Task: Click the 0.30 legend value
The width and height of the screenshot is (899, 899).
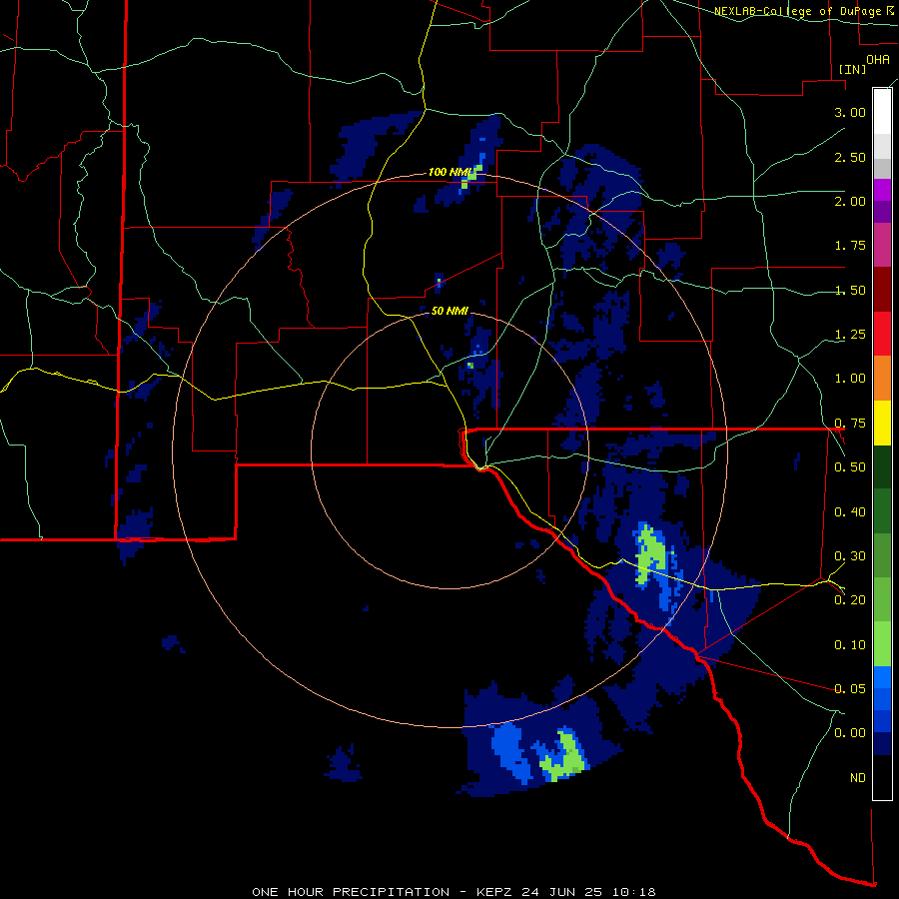Action: (x=850, y=556)
